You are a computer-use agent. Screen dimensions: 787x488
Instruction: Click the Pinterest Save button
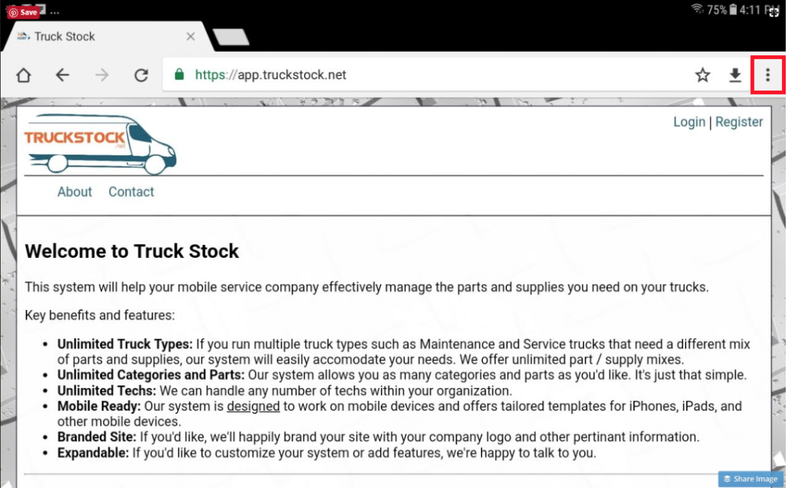point(22,11)
